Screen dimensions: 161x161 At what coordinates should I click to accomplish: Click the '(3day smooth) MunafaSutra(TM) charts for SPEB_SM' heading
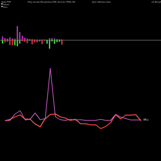(x=51, y=2)
